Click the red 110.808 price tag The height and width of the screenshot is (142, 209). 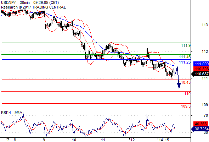coord(201,69)
